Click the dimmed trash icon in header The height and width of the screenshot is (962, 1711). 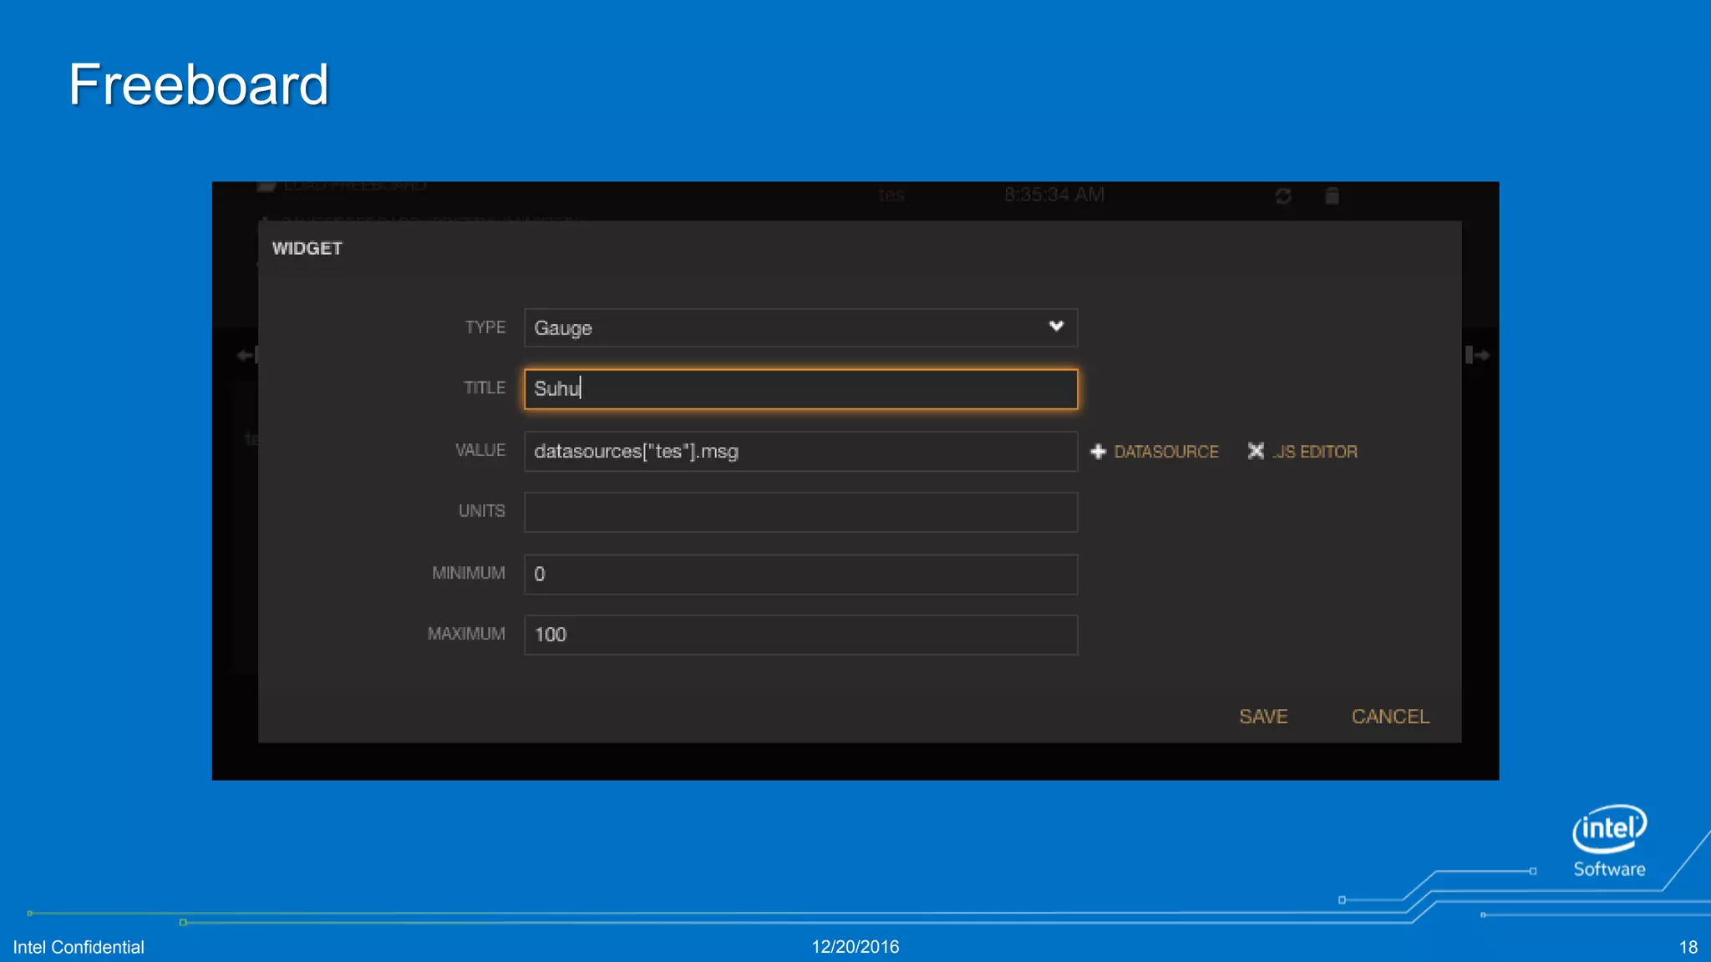click(1333, 196)
